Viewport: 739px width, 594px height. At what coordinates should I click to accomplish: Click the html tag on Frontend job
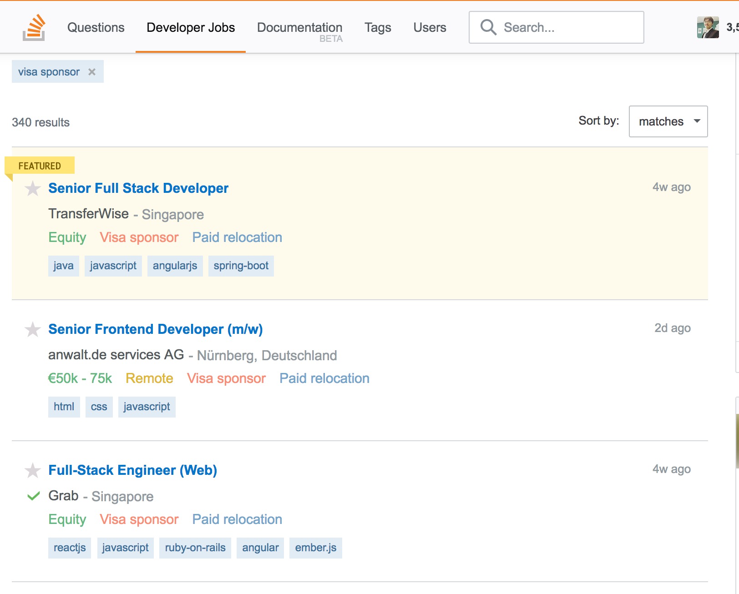point(64,407)
